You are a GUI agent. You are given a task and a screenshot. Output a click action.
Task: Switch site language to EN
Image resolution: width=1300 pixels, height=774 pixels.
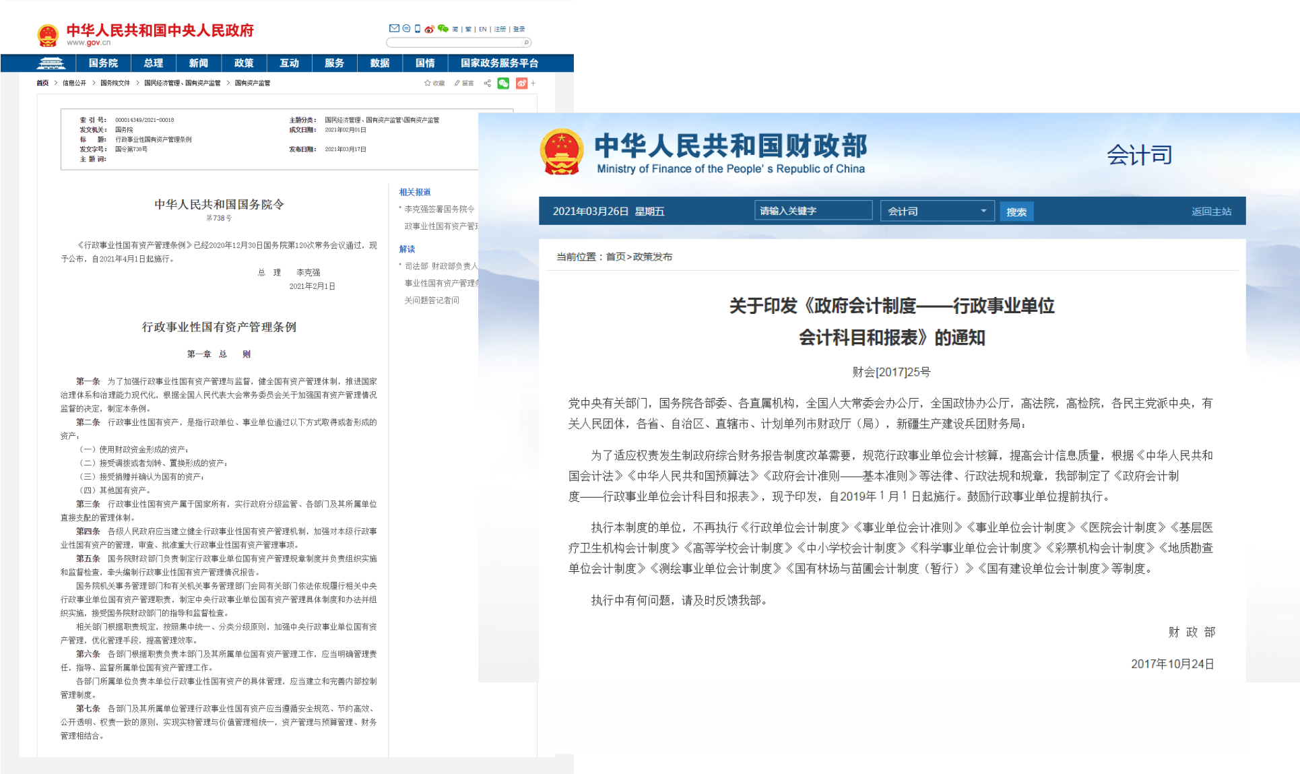tap(482, 29)
